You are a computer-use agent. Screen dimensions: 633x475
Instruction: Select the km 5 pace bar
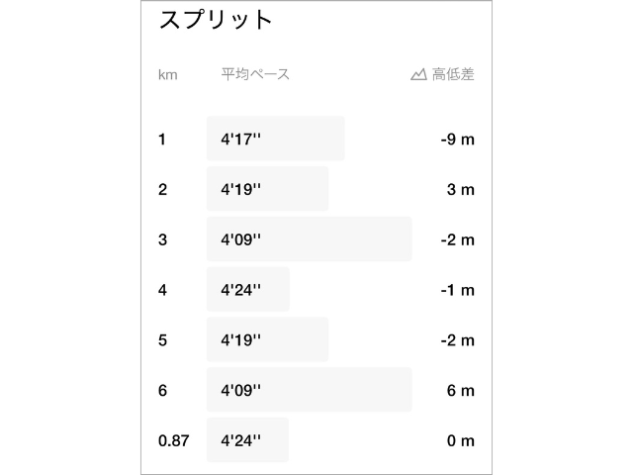pos(267,339)
